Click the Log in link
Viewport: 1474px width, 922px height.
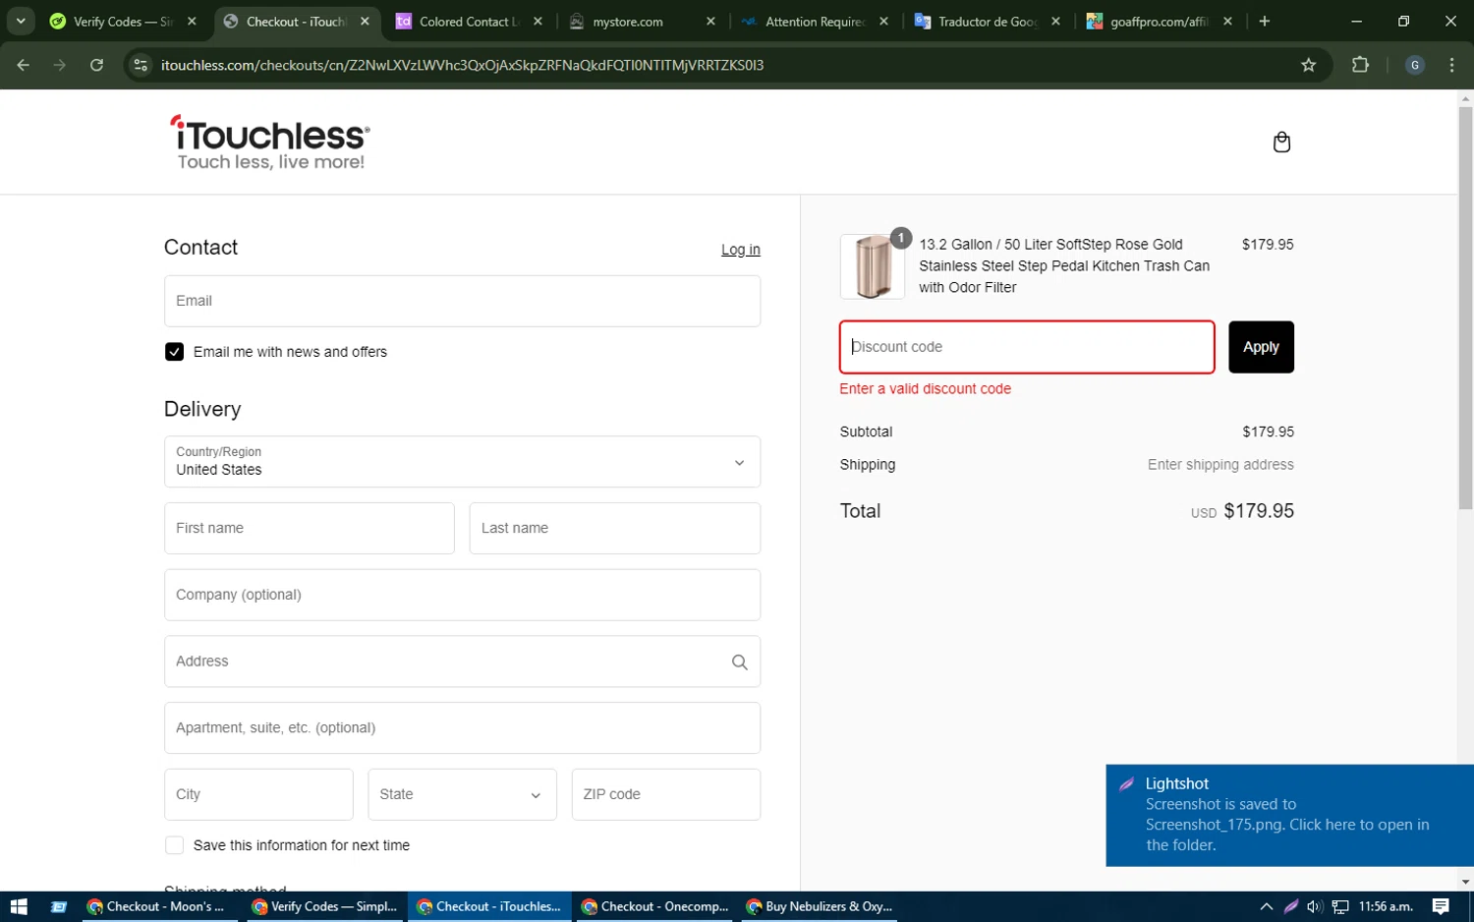[741, 250]
